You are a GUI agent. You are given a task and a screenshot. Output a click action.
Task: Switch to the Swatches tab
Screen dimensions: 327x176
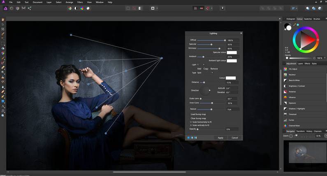pos(308,19)
